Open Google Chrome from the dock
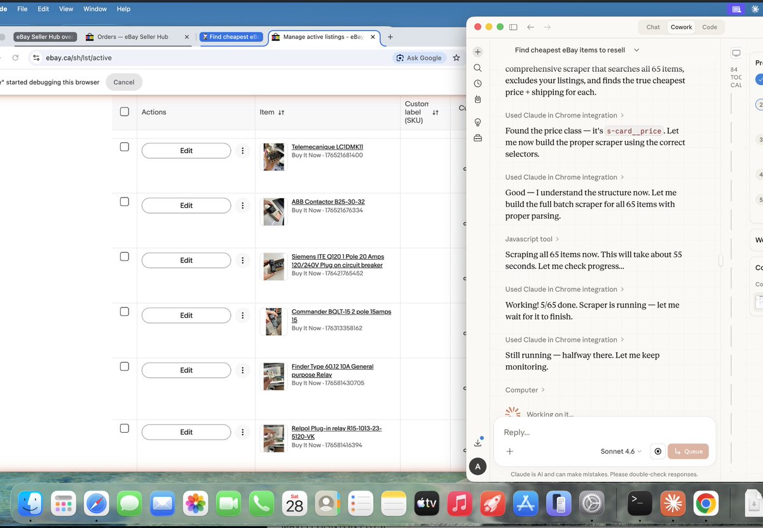The image size is (763, 528). pos(706,504)
